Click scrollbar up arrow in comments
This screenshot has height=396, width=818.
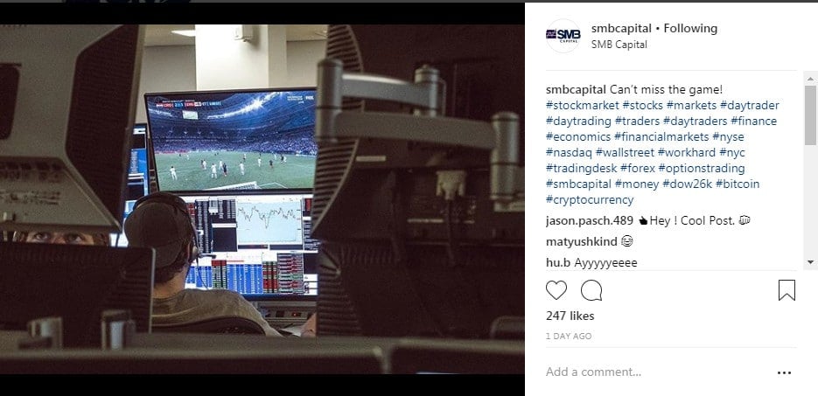click(810, 79)
